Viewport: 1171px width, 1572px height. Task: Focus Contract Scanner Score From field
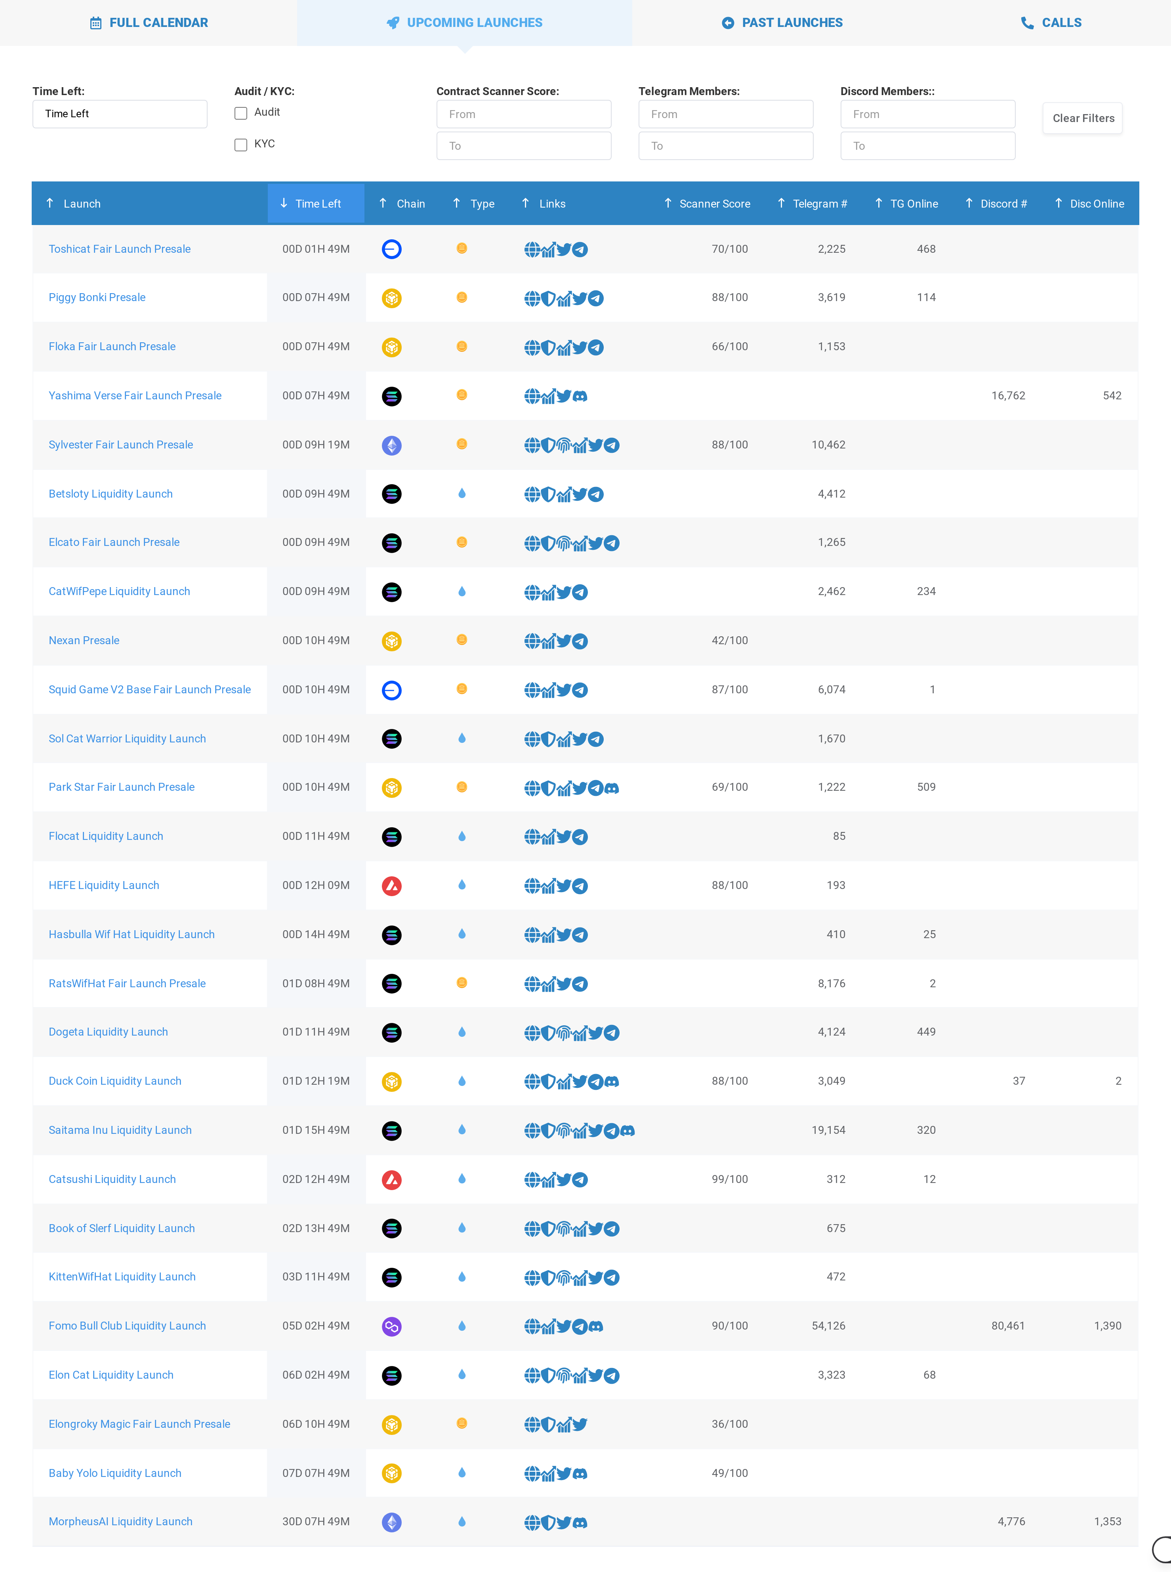point(524,114)
